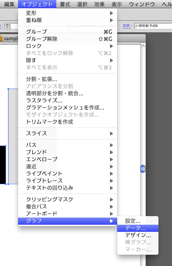Select デザイン... in the グラフ submenu
Viewport: 172px width, 266px height.
tap(138, 235)
